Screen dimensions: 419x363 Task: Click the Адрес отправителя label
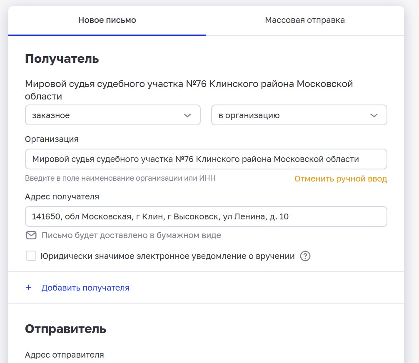point(65,355)
